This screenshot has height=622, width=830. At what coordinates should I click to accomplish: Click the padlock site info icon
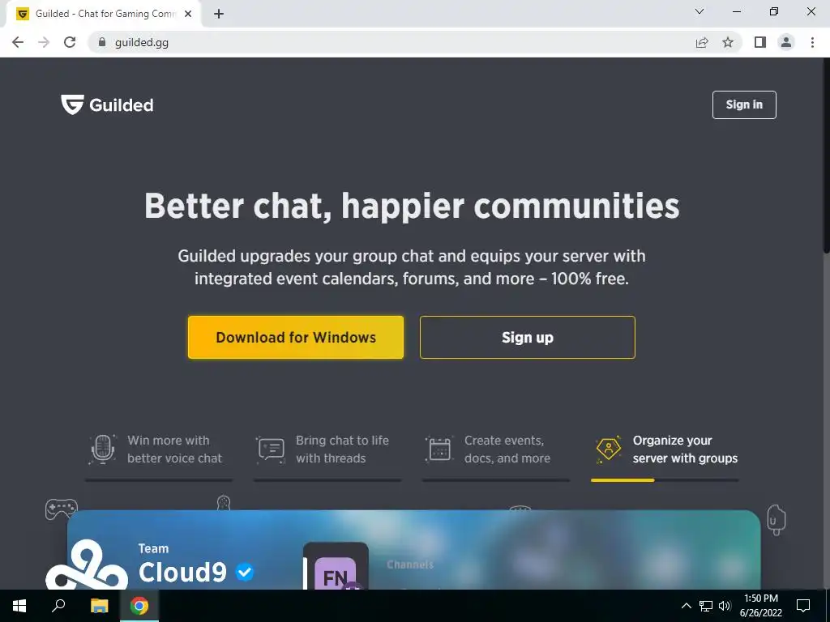pos(102,42)
